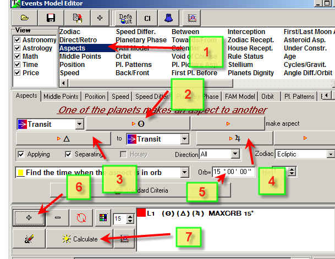
Task: Click the red swatch next to L1
Action: 141,213
